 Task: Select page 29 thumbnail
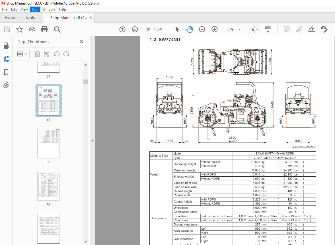(48, 143)
